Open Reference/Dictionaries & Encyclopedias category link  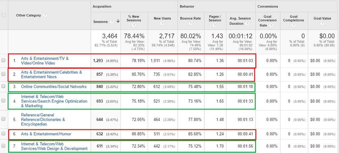coord(43,120)
